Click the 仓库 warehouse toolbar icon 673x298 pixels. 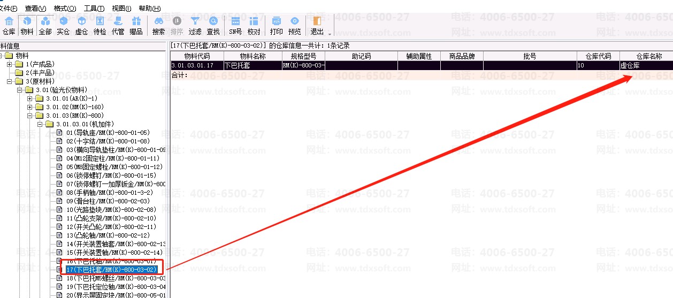click(x=9, y=26)
